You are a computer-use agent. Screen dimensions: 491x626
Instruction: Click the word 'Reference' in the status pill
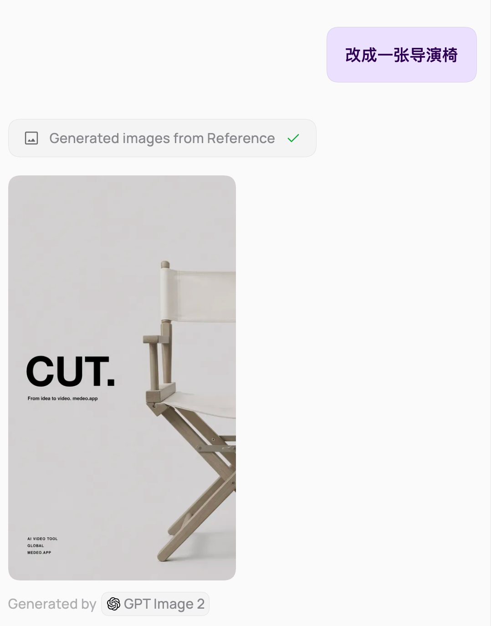(x=241, y=138)
